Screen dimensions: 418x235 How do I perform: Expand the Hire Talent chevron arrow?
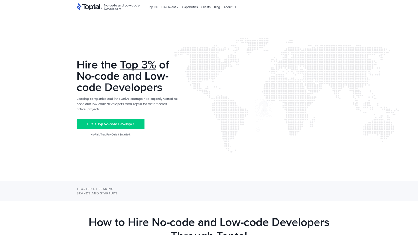(178, 7)
